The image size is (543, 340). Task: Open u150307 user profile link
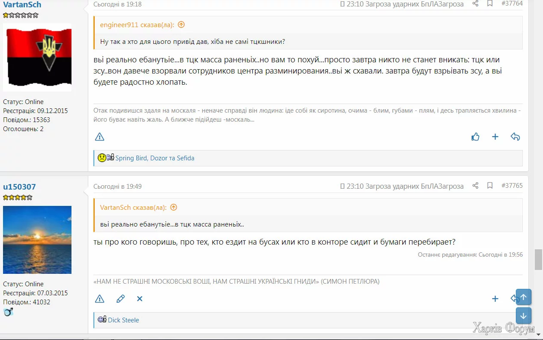click(x=19, y=187)
